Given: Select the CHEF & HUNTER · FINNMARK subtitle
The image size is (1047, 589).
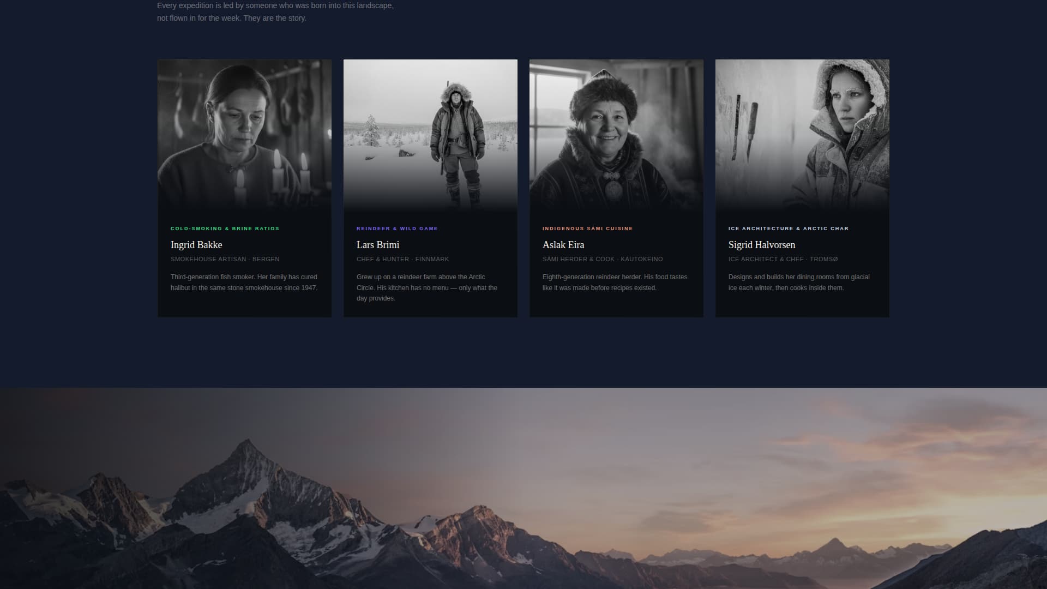Looking at the screenshot, I should [402, 259].
